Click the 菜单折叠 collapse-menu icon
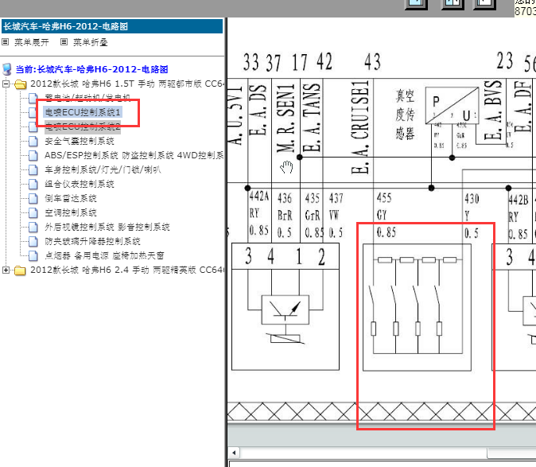The height and width of the screenshot is (467, 536). point(64,42)
